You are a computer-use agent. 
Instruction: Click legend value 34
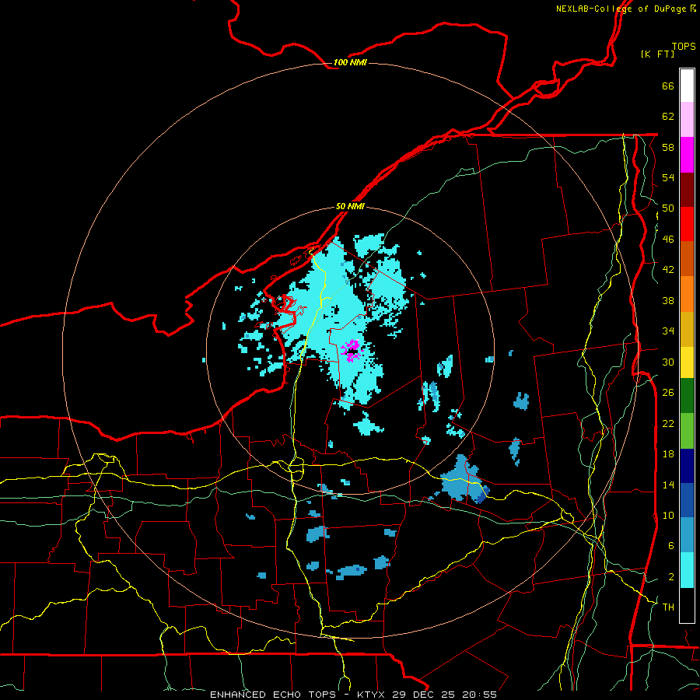[668, 331]
